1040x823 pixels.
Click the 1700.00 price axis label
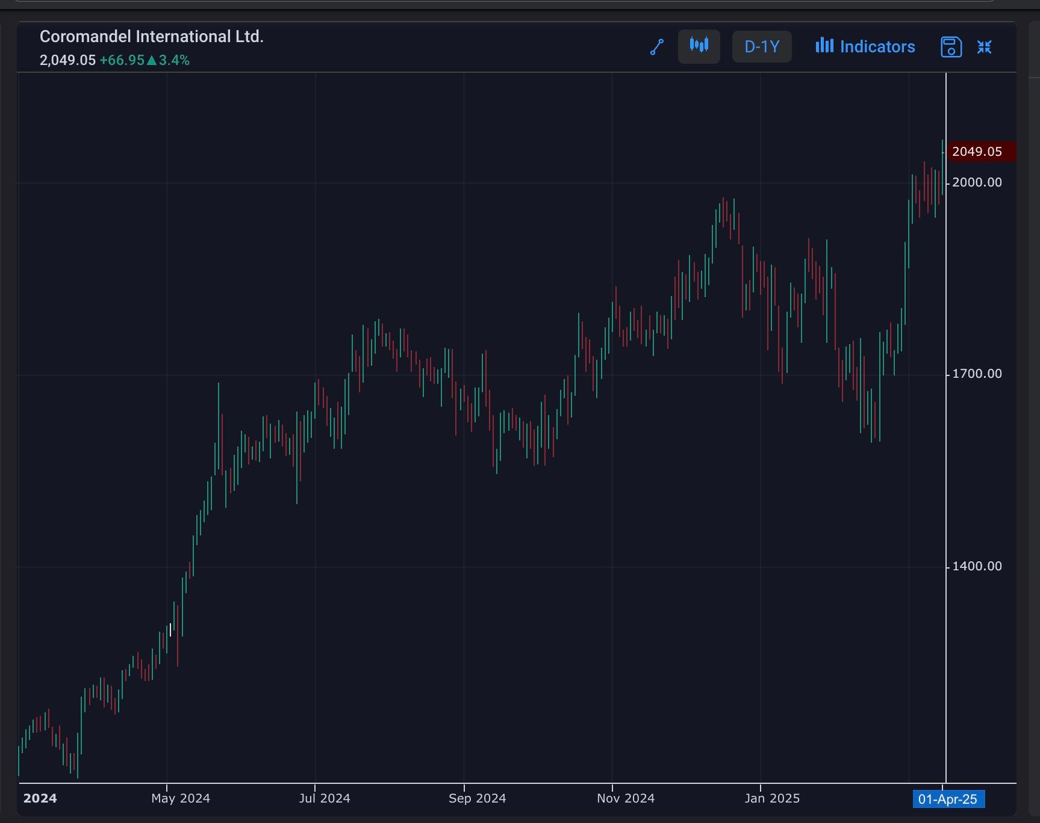tap(977, 374)
